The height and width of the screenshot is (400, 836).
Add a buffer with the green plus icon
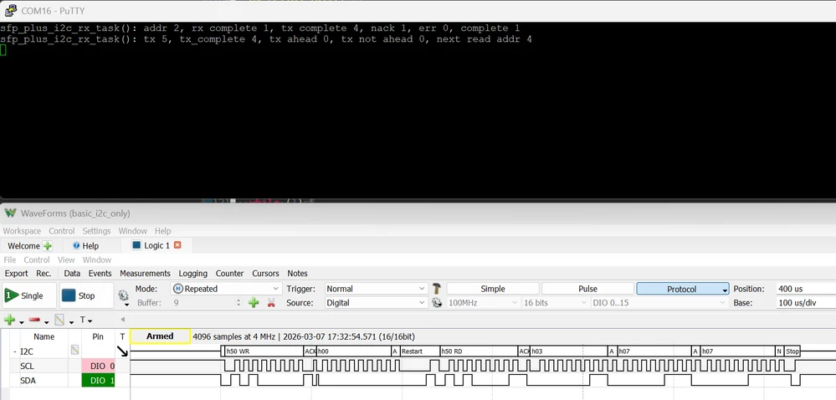click(x=254, y=303)
